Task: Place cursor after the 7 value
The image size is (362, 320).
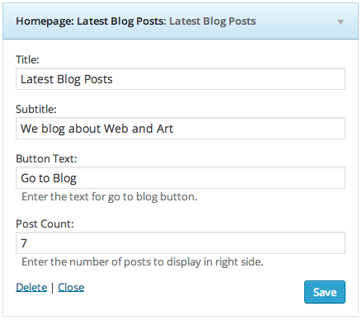Action: [27, 243]
